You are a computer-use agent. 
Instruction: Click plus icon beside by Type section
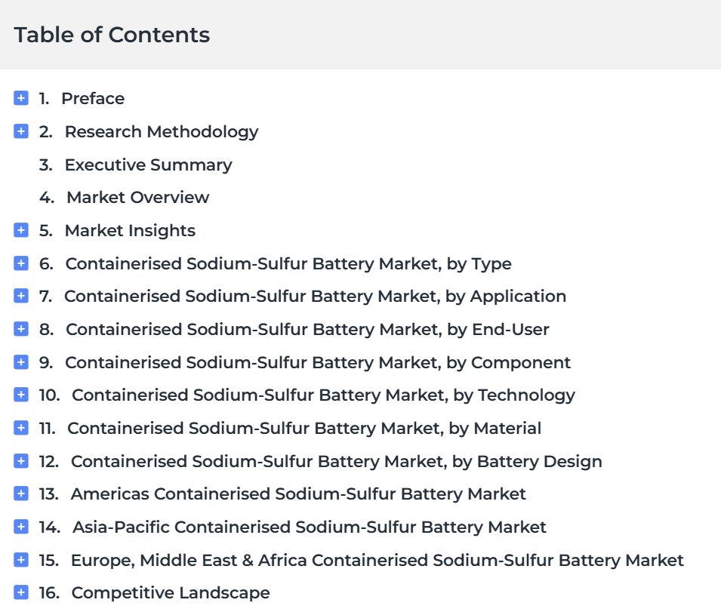coord(21,263)
